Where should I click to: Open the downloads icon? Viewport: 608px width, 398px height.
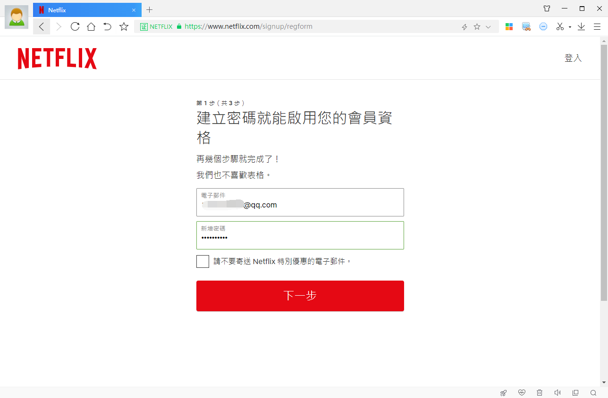tap(581, 27)
